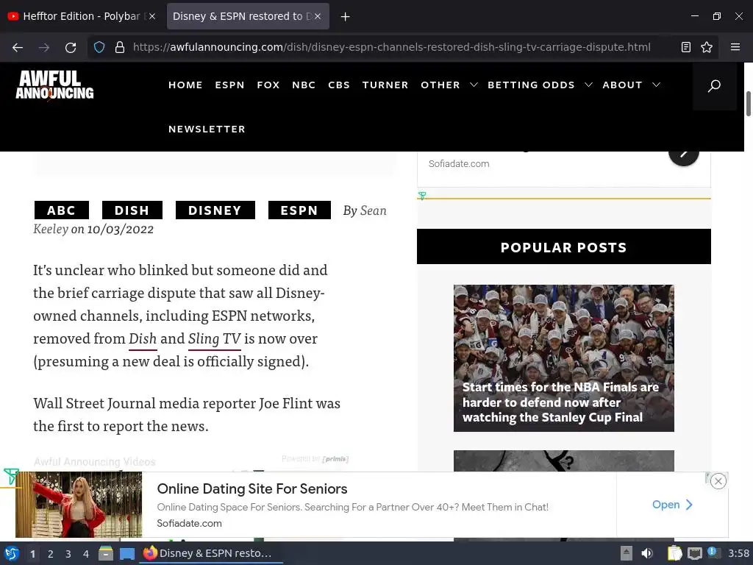This screenshot has height=565, width=753.
Task: Click the dating ad banner image
Action: 79,505
